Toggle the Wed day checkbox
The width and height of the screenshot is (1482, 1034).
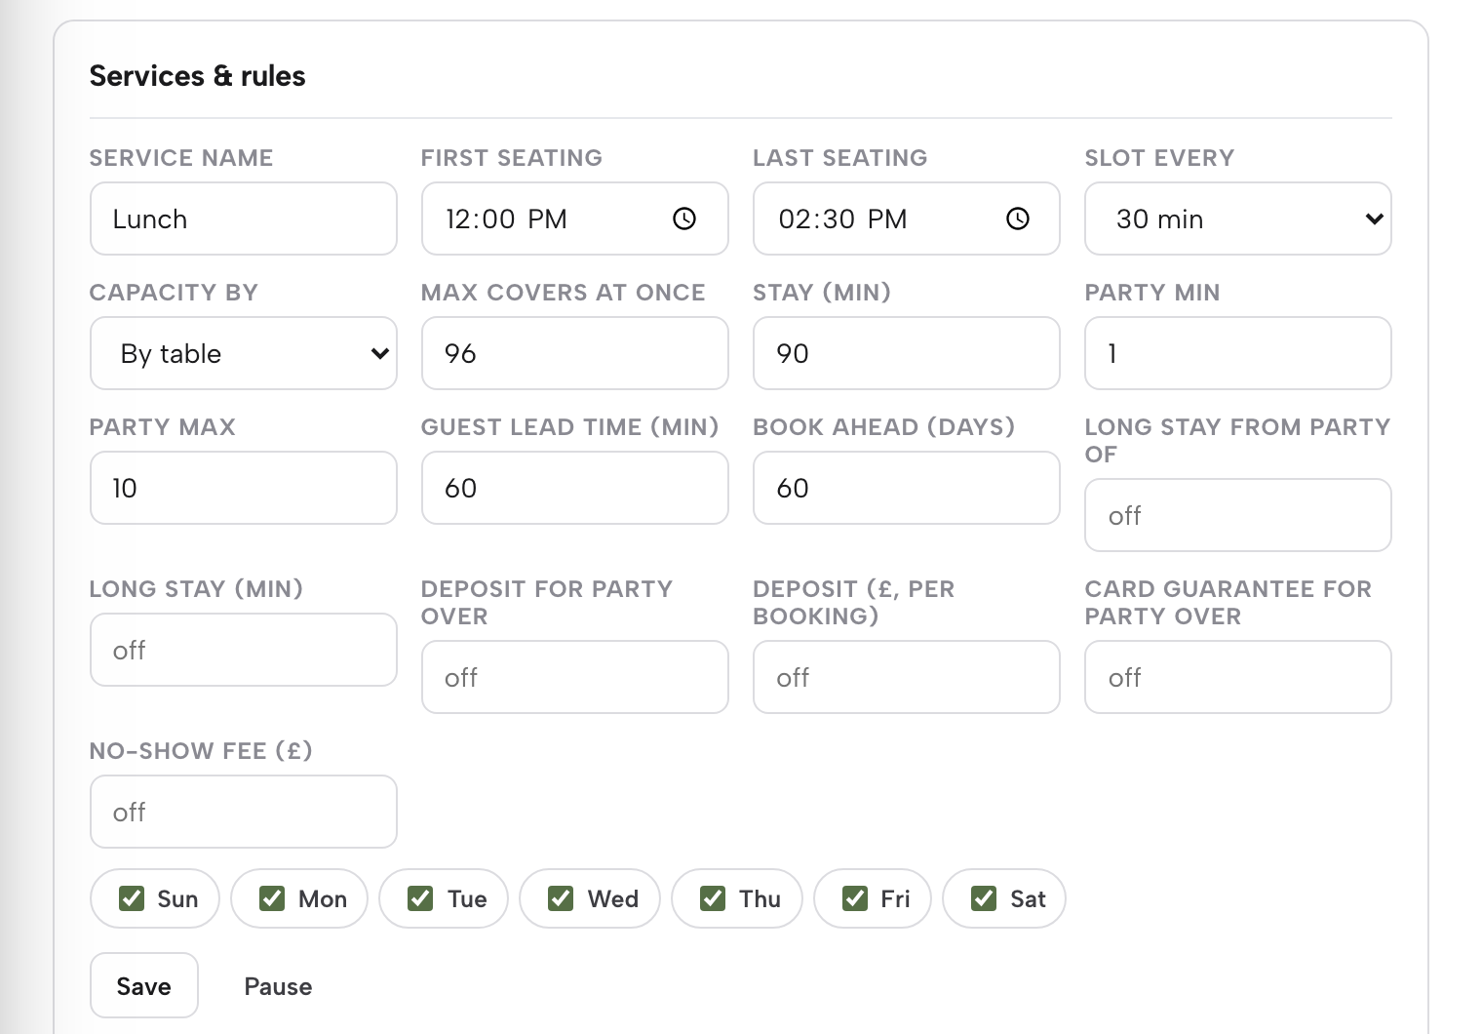point(561,898)
